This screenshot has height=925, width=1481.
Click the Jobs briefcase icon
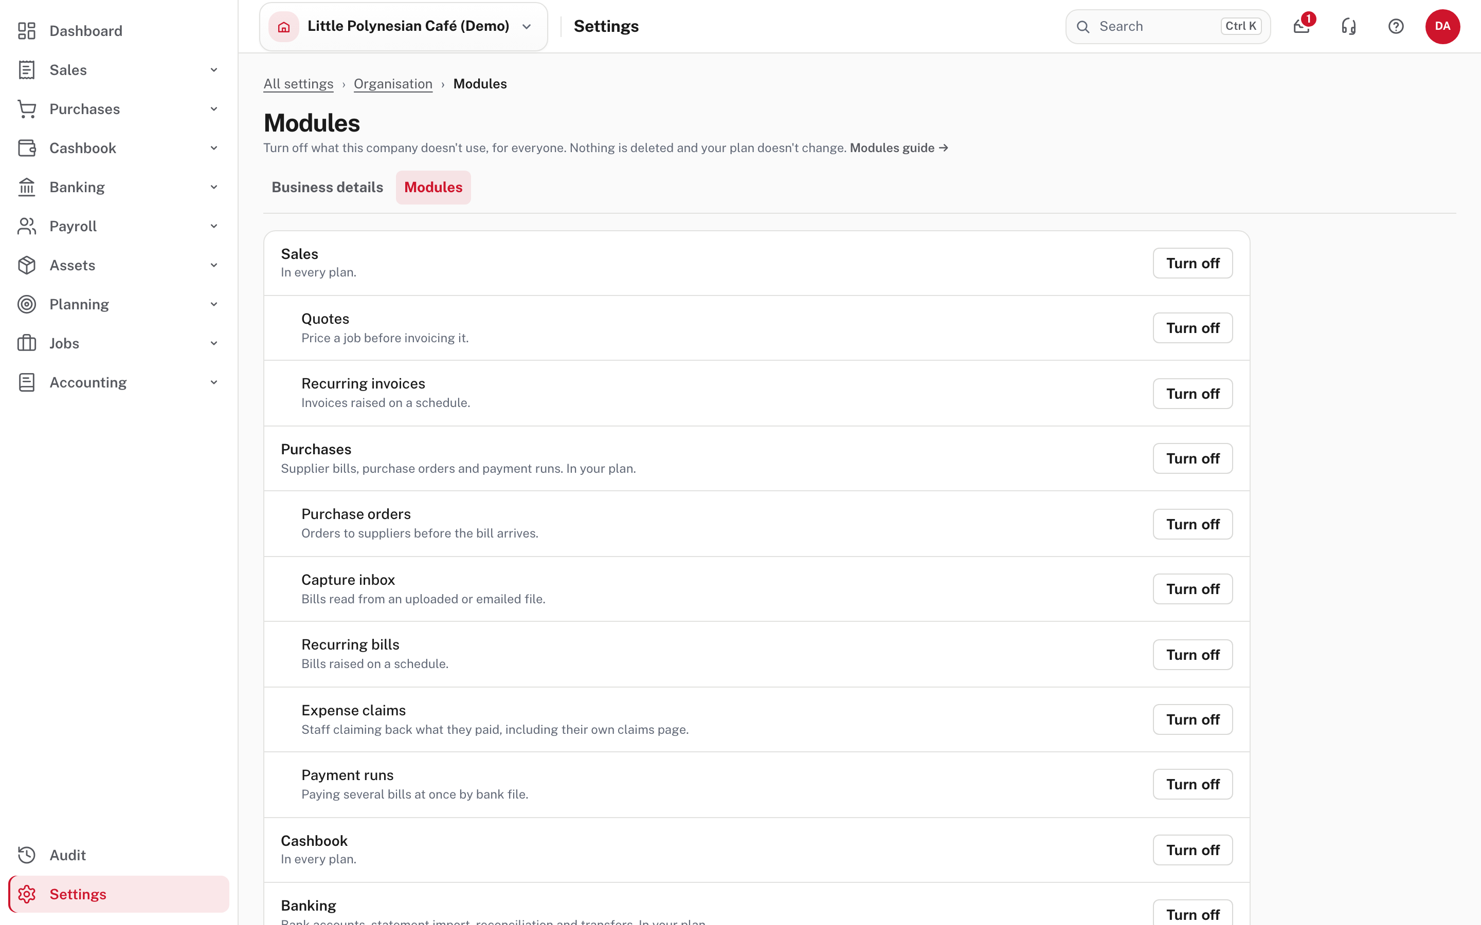click(26, 343)
